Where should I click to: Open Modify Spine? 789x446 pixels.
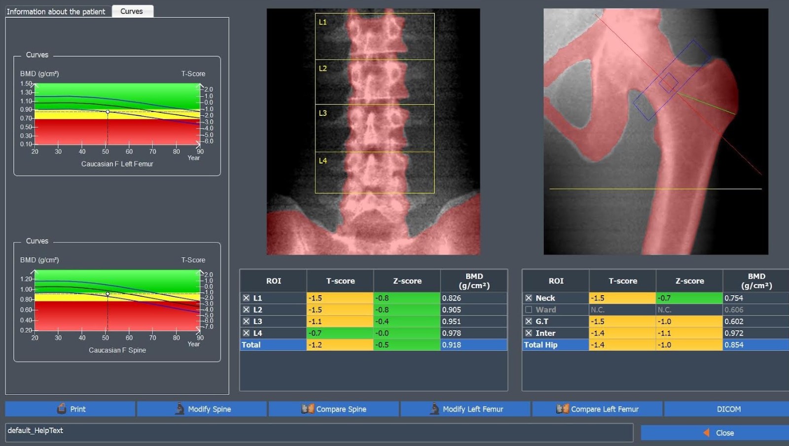coord(202,409)
